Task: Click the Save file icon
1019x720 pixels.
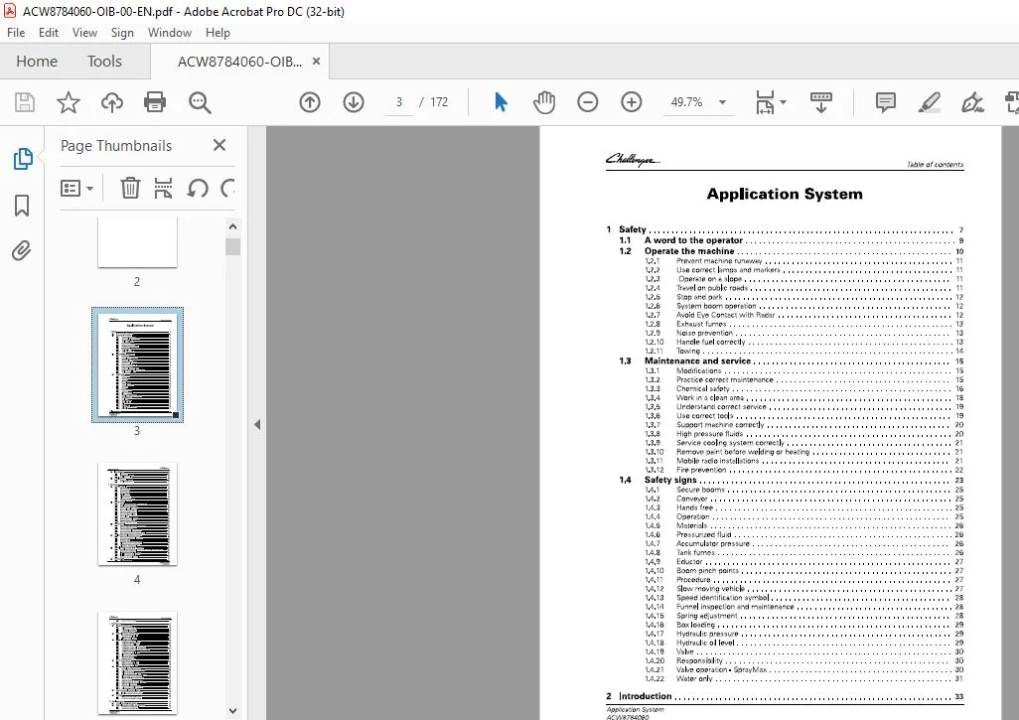Action: (x=25, y=102)
